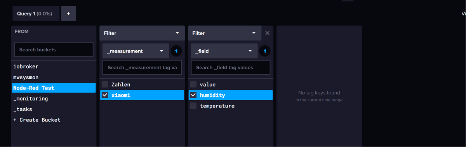466x147 pixels.
Task: Uncheck the humidity field checkbox
Action: point(193,95)
